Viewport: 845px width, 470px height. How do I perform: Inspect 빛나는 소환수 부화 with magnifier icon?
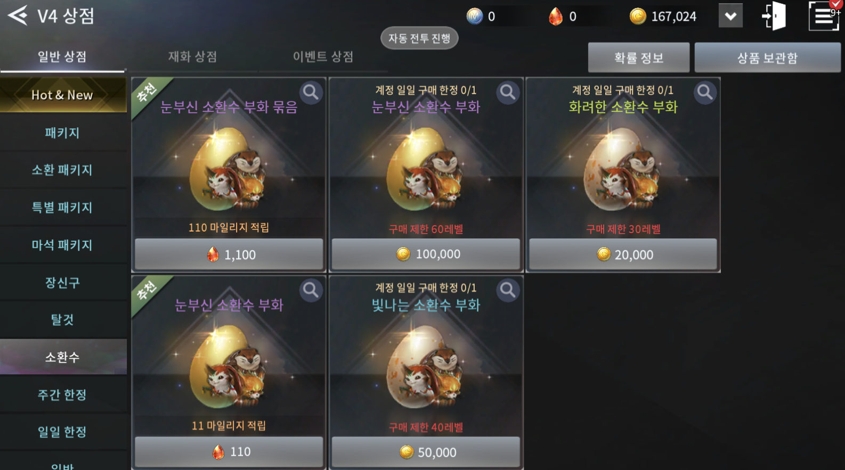(x=508, y=291)
